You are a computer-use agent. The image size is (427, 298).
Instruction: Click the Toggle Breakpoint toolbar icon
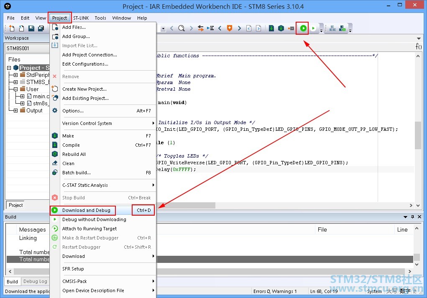coord(291,28)
